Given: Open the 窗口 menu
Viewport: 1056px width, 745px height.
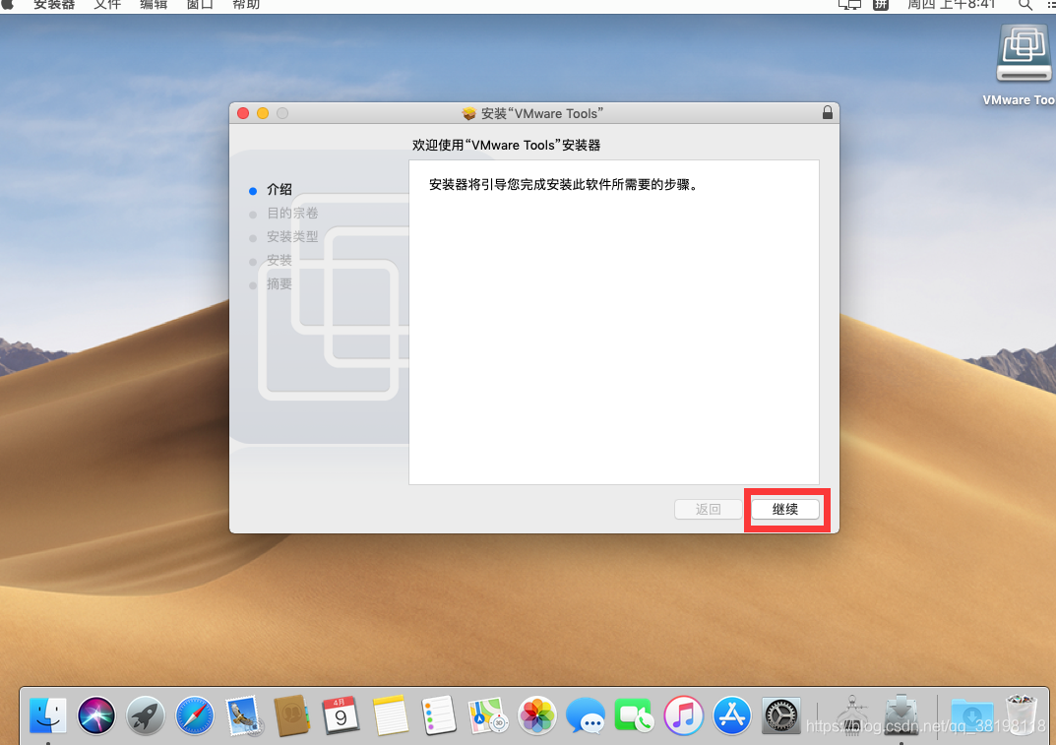Looking at the screenshot, I should point(200,5).
